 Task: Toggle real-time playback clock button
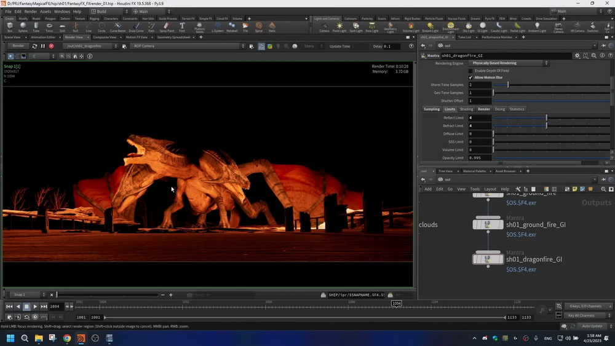click(x=35, y=317)
